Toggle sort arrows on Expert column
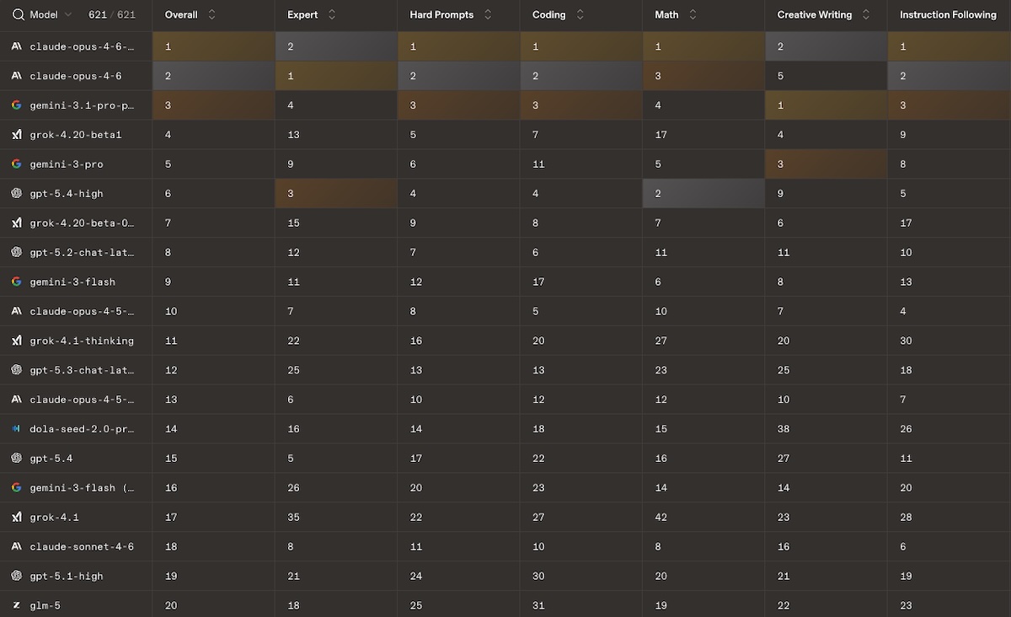The width and height of the screenshot is (1011, 617). pyautogui.click(x=332, y=15)
